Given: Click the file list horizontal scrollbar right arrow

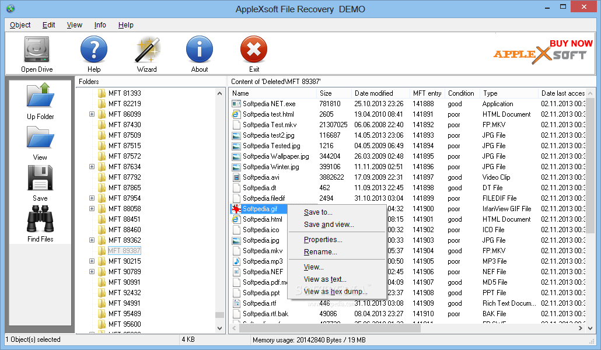Looking at the screenshot, I should point(581,328).
